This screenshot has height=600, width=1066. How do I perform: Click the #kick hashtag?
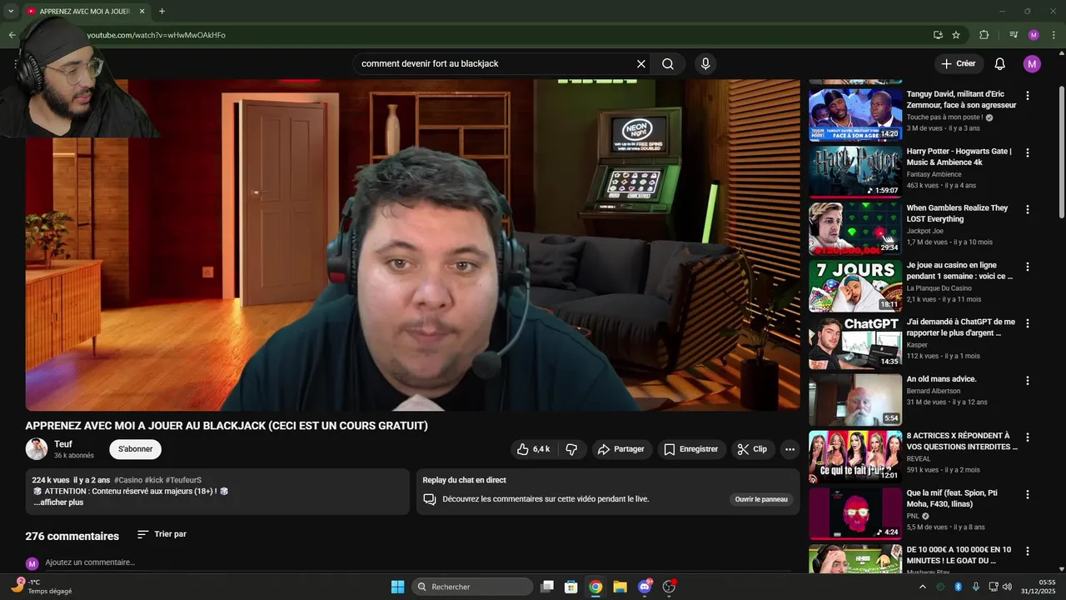click(x=154, y=480)
